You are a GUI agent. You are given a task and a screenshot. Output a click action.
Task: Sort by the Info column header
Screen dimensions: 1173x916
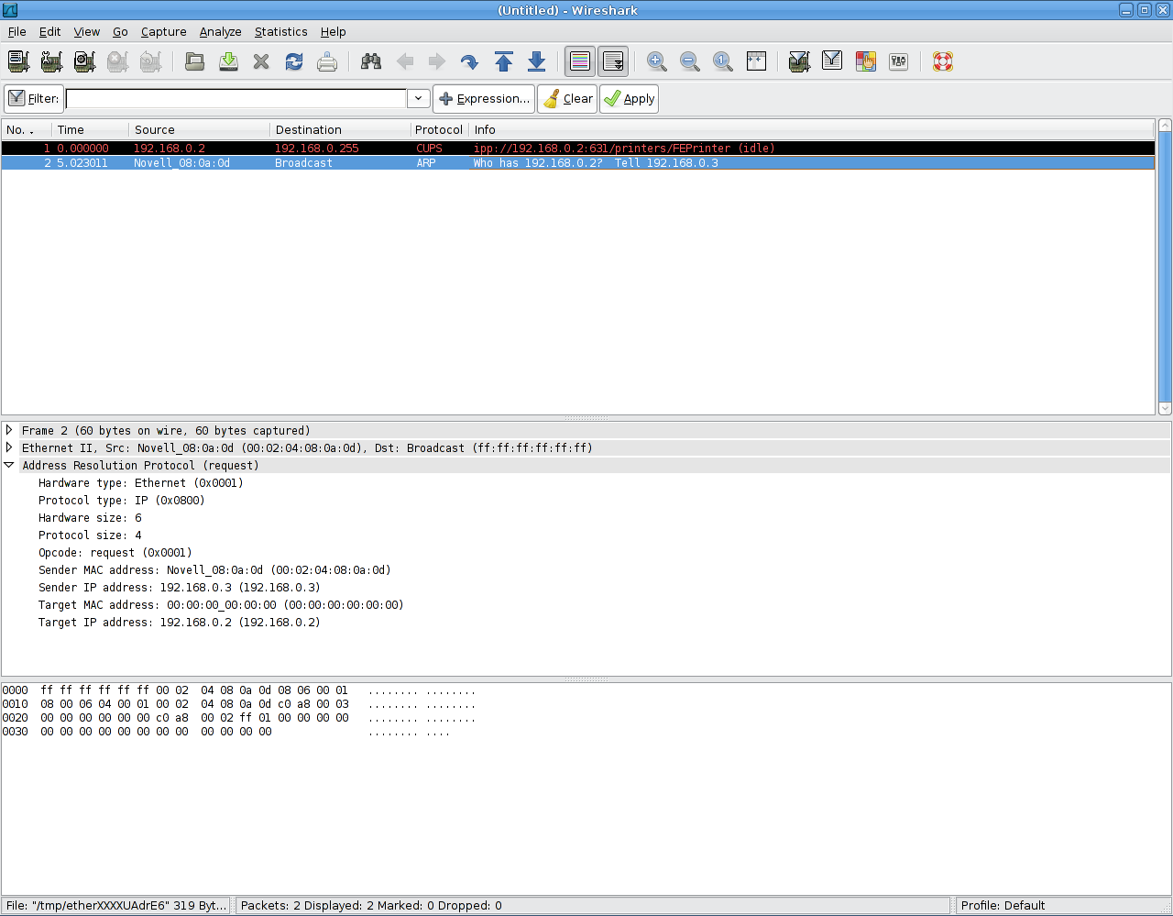point(811,129)
